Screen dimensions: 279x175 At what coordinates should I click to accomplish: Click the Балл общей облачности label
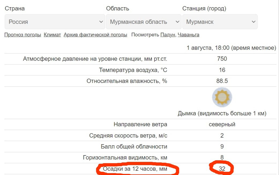click(134, 147)
